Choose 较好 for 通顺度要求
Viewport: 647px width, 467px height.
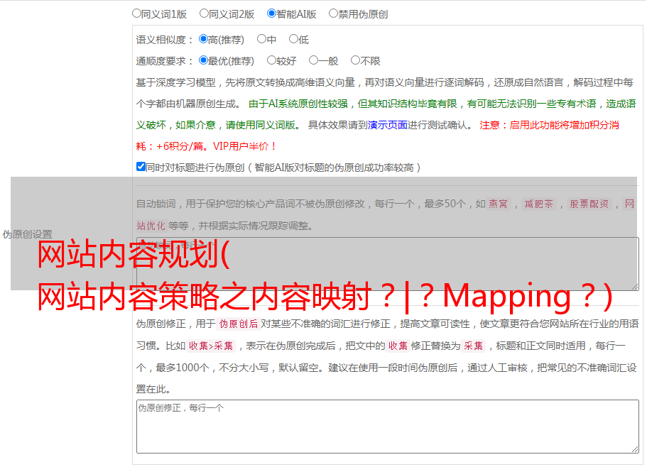pos(271,61)
